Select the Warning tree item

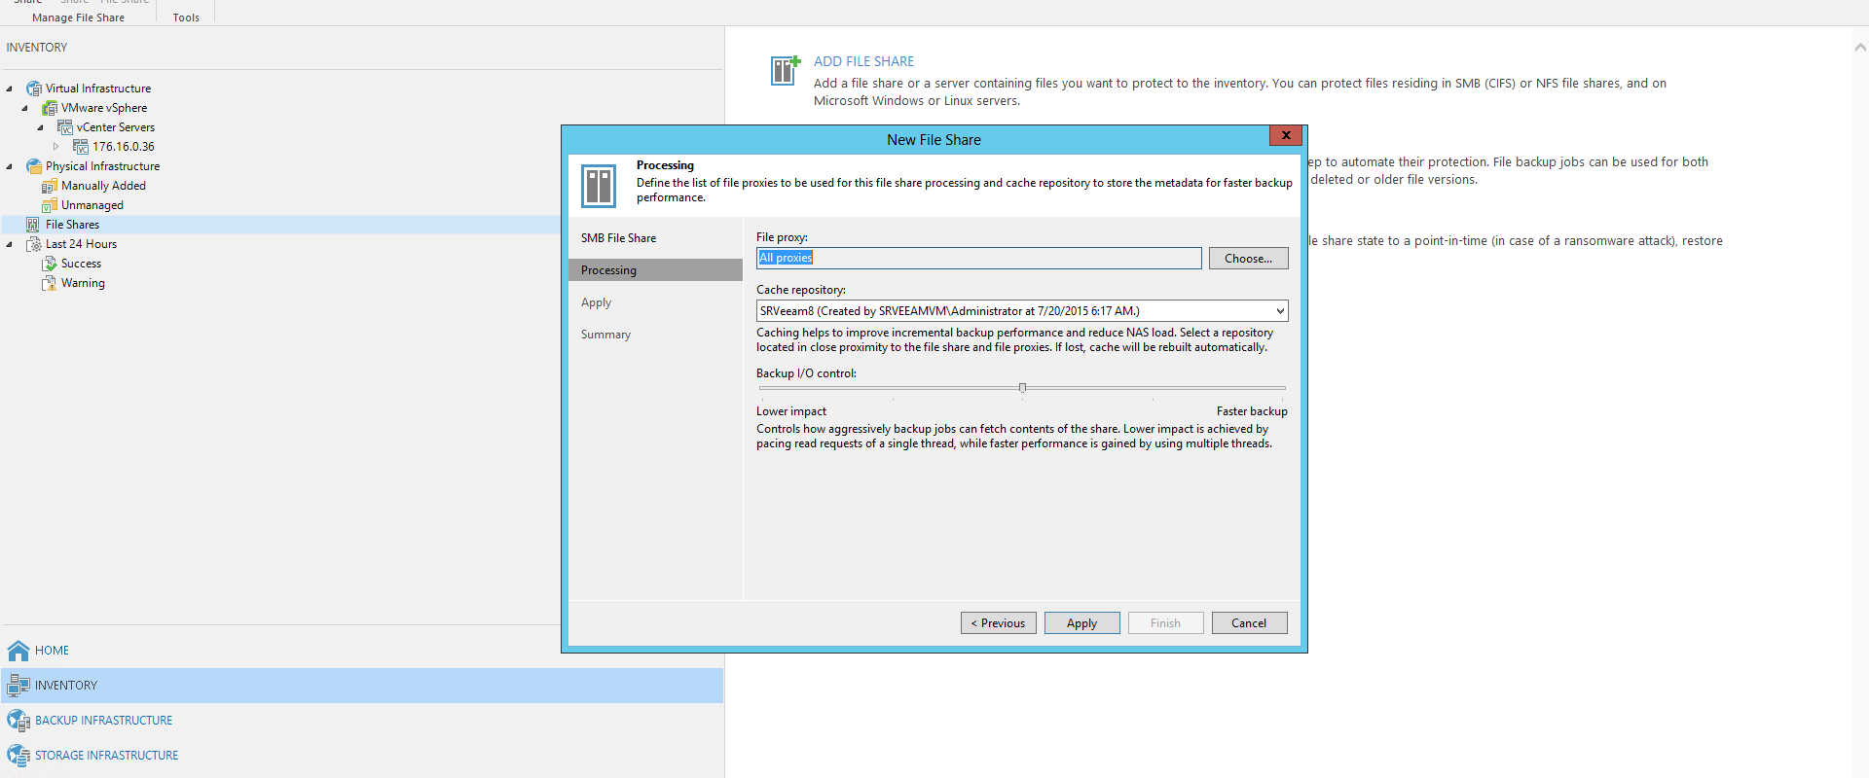click(83, 283)
